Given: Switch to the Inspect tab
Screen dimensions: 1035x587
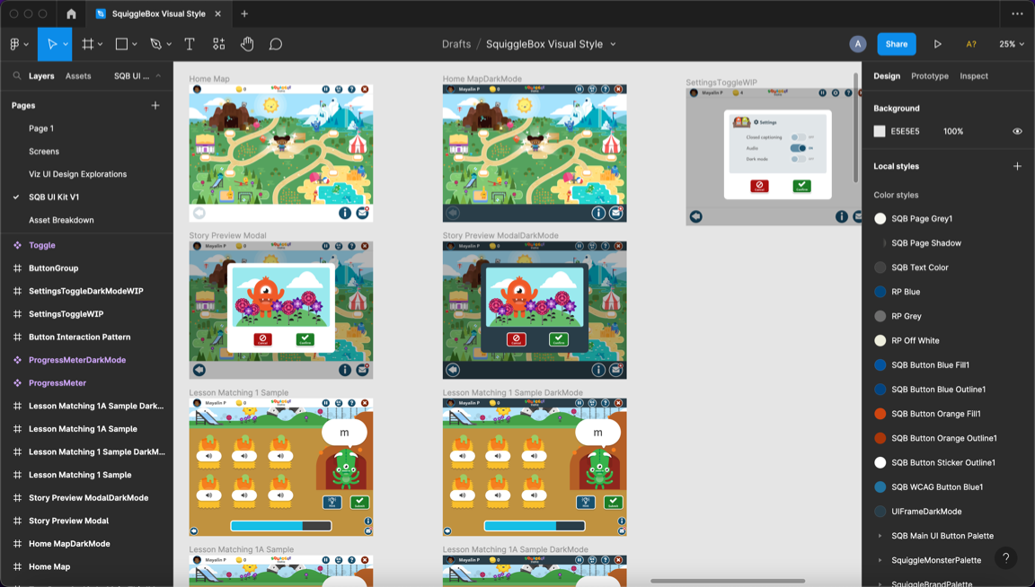Looking at the screenshot, I should (974, 76).
